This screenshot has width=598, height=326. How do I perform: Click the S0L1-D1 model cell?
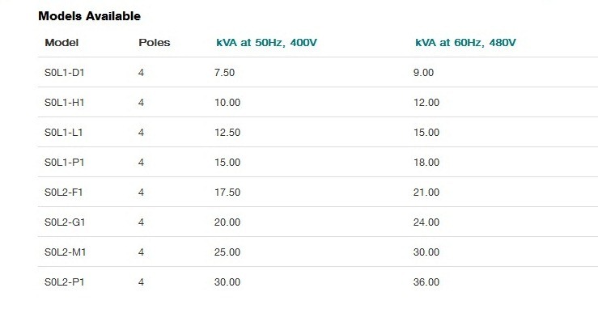(x=65, y=73)
